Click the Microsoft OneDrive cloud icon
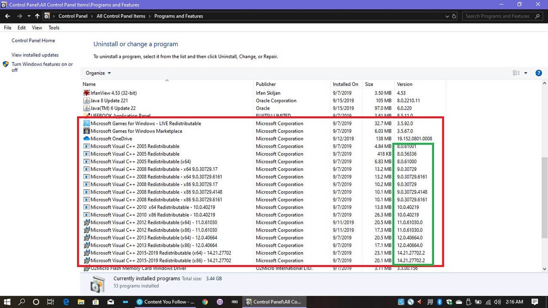This screenshot has width=548, height=308. pos(86,139)
